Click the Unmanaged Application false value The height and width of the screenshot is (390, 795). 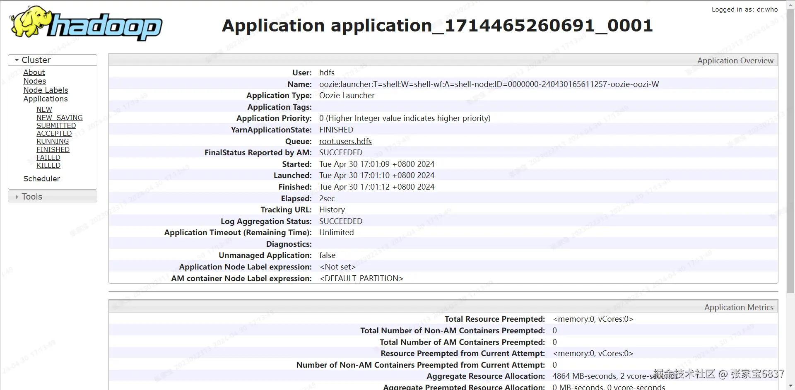tap(328, 255)
